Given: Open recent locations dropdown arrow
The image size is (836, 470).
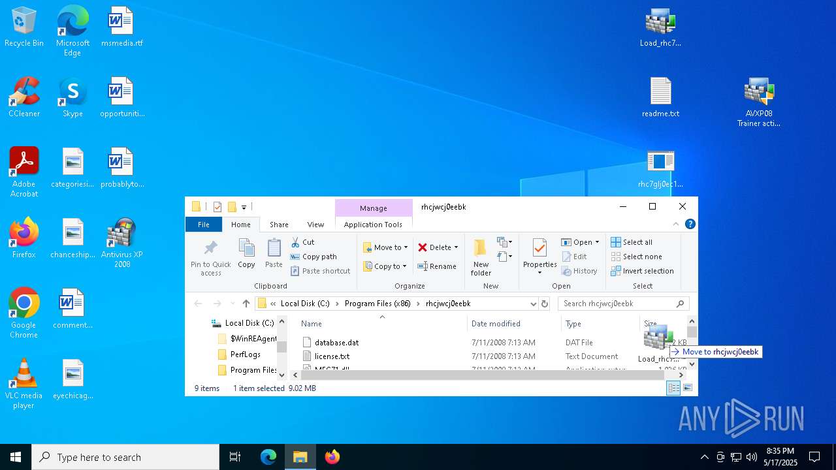Looking at the screenshot, I should click(232, 304).
